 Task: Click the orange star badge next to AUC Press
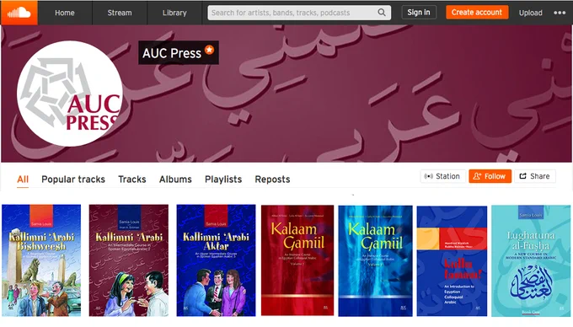(209, 50)
